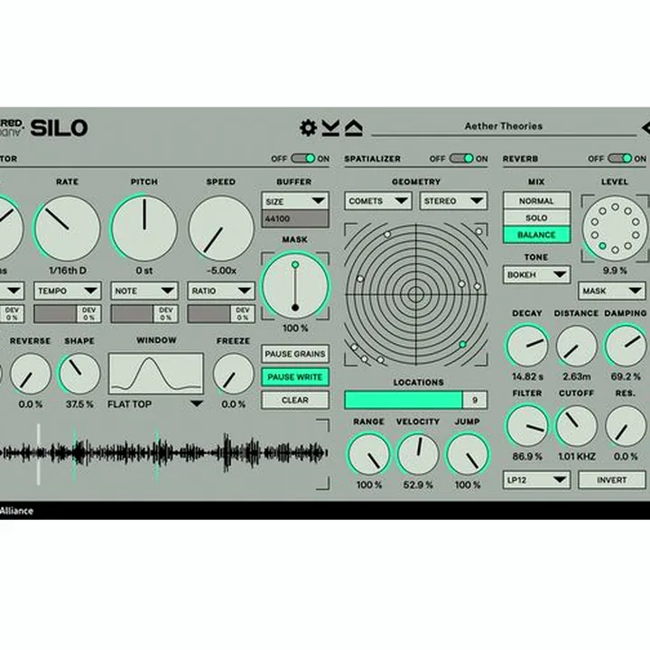Click the CUTOFF knob
Screen dimensions: 650x650
coord(576,426)
